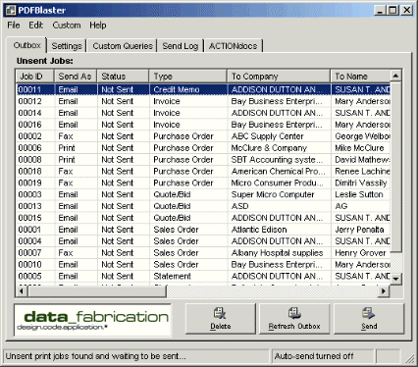Switch to the Custom Queries tab
The image size is (418, 367).
click(123, 46)
